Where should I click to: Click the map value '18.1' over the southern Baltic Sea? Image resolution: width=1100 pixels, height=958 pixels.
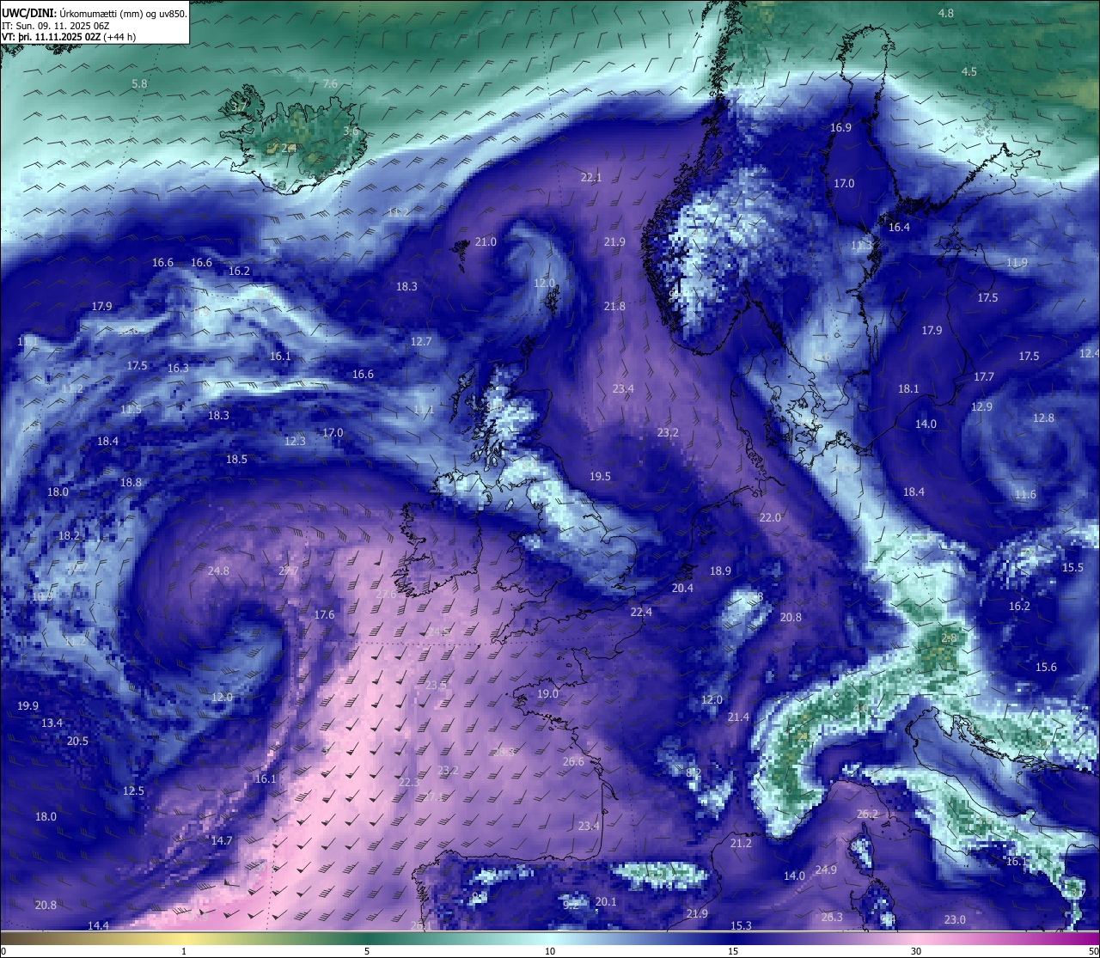tap(908, 389)
